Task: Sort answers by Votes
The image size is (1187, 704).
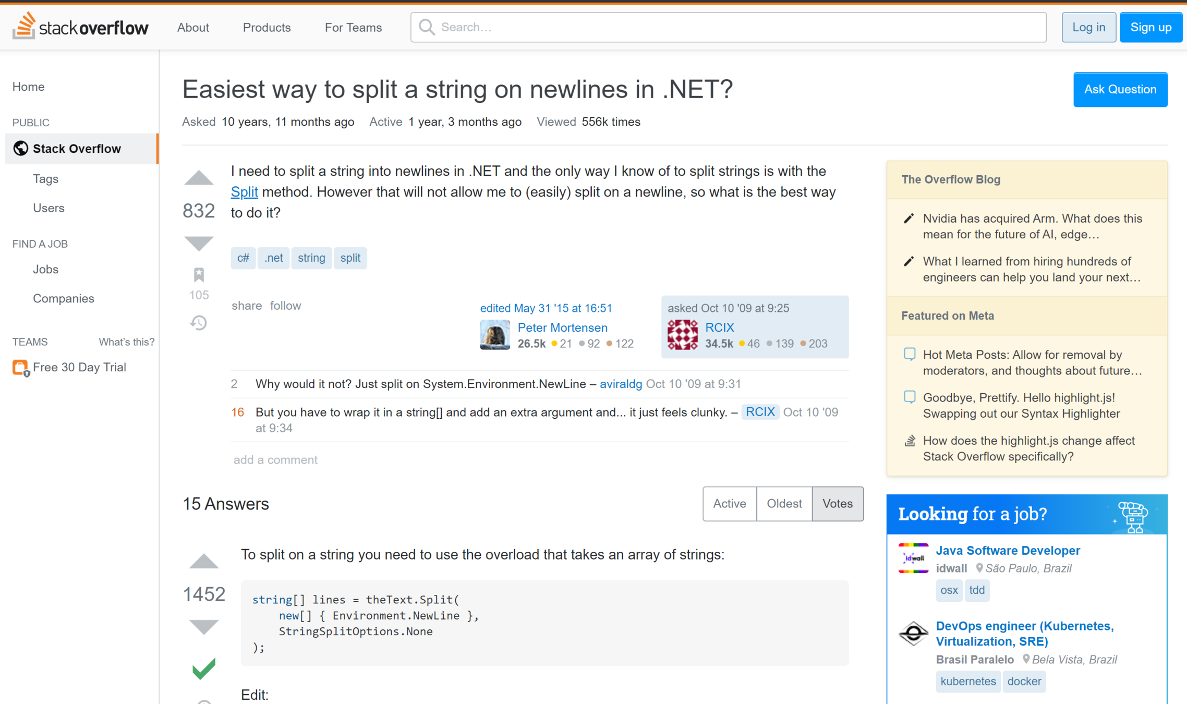Action: [x=837, y=504]
